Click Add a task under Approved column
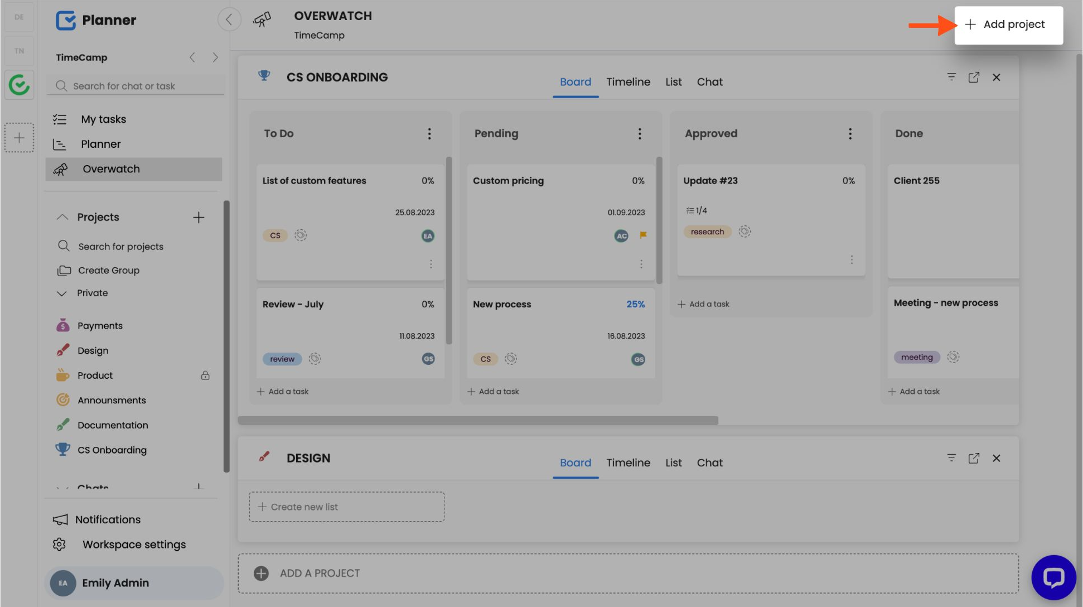The image size is (1083, 607). [704, 304]
